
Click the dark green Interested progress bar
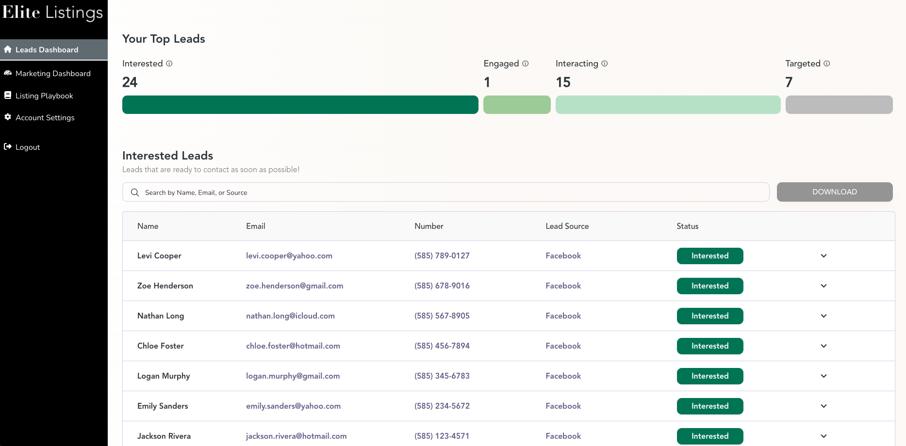coord(300,105)
